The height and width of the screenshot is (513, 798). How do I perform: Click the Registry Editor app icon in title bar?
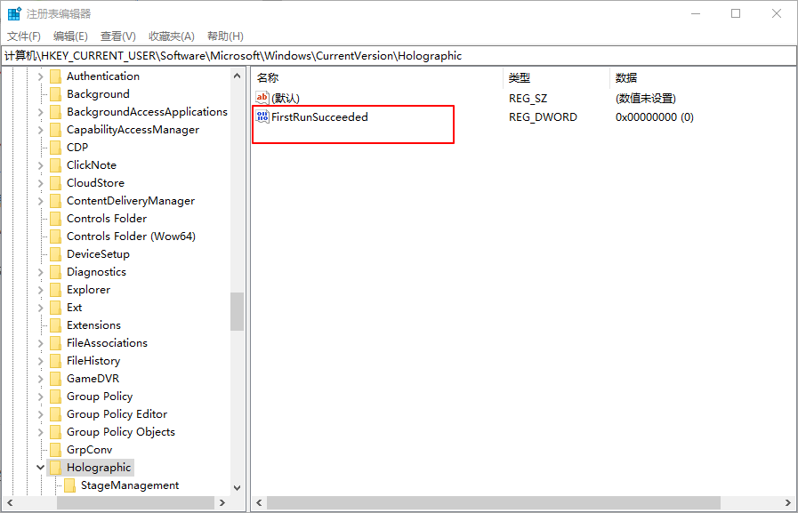pyautogui.click(x=14, y=13)
